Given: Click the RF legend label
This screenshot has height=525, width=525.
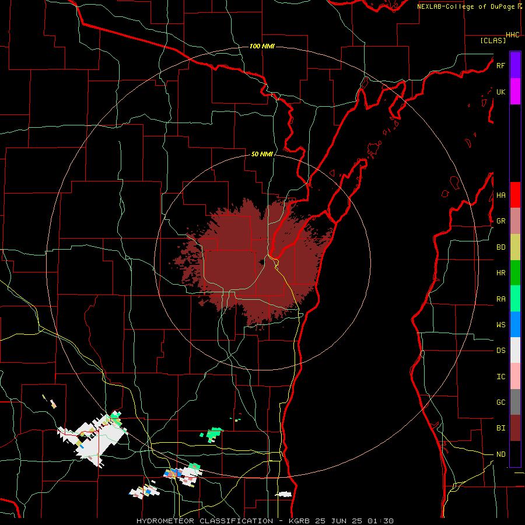Looking at the screenshot, I should 501,65.
